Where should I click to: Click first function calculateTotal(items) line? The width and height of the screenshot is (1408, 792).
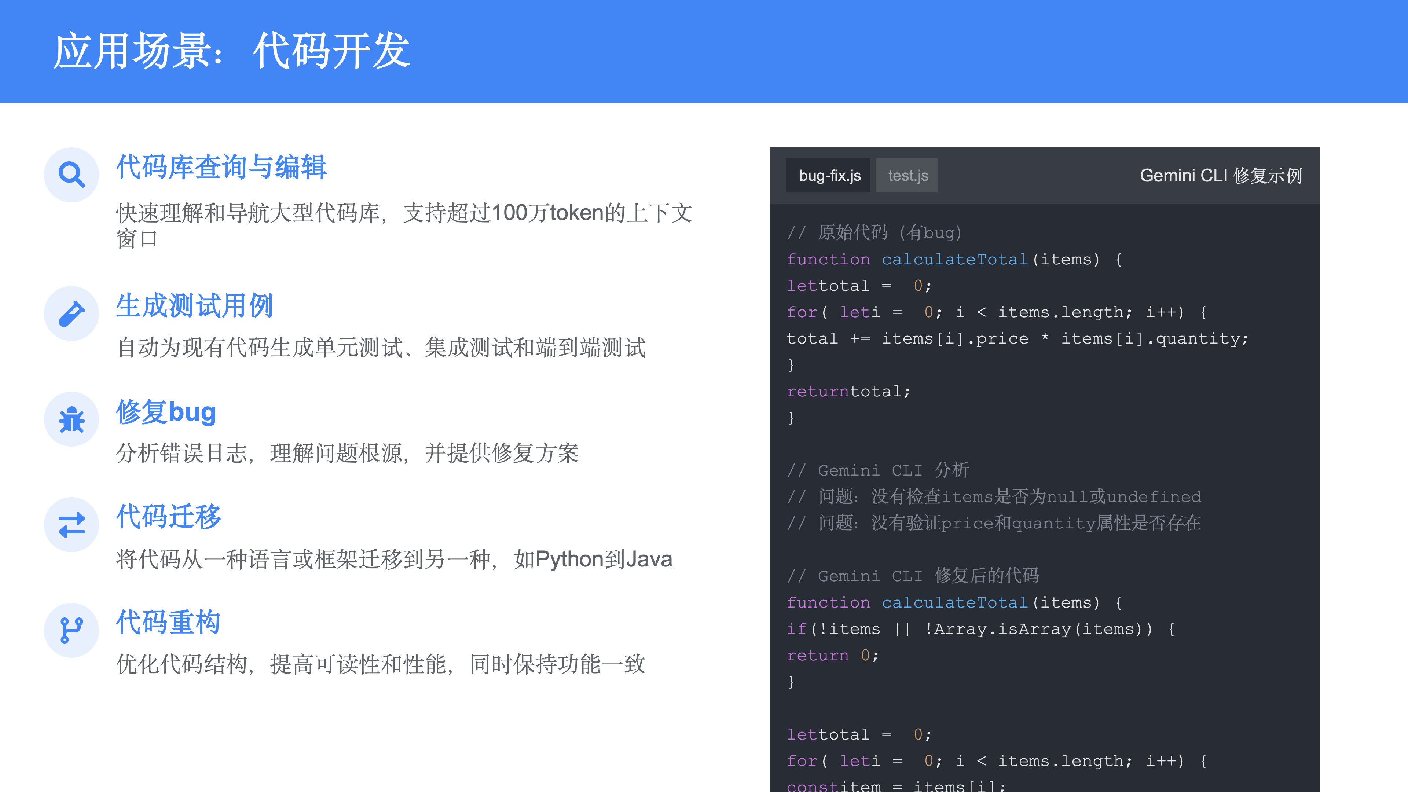pyautogui.click(x=955, y=259)
